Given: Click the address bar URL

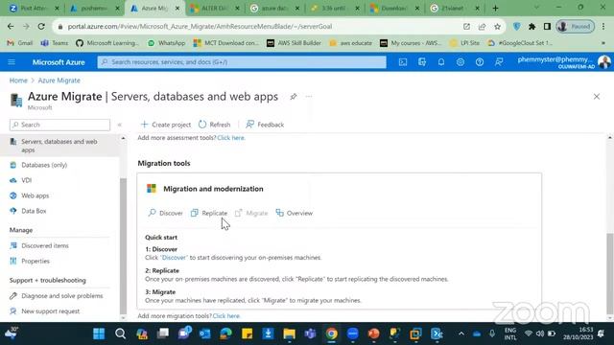Looking at the screenshot, I should [x=200, y=26].
